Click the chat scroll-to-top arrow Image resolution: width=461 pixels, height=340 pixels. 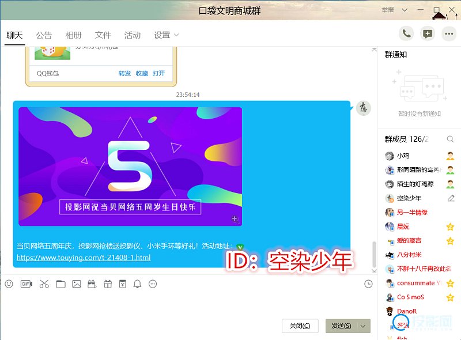click(x=374, y=50)
